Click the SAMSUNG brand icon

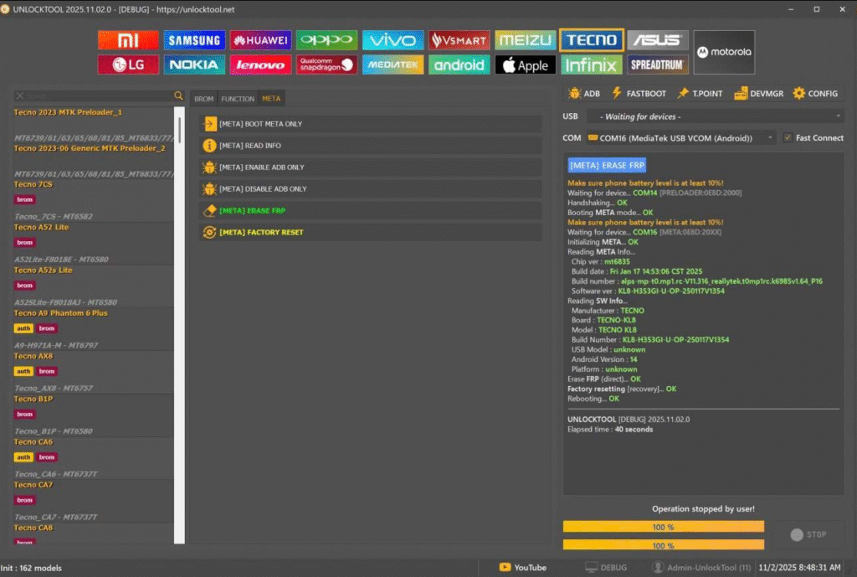coord(194,39)
